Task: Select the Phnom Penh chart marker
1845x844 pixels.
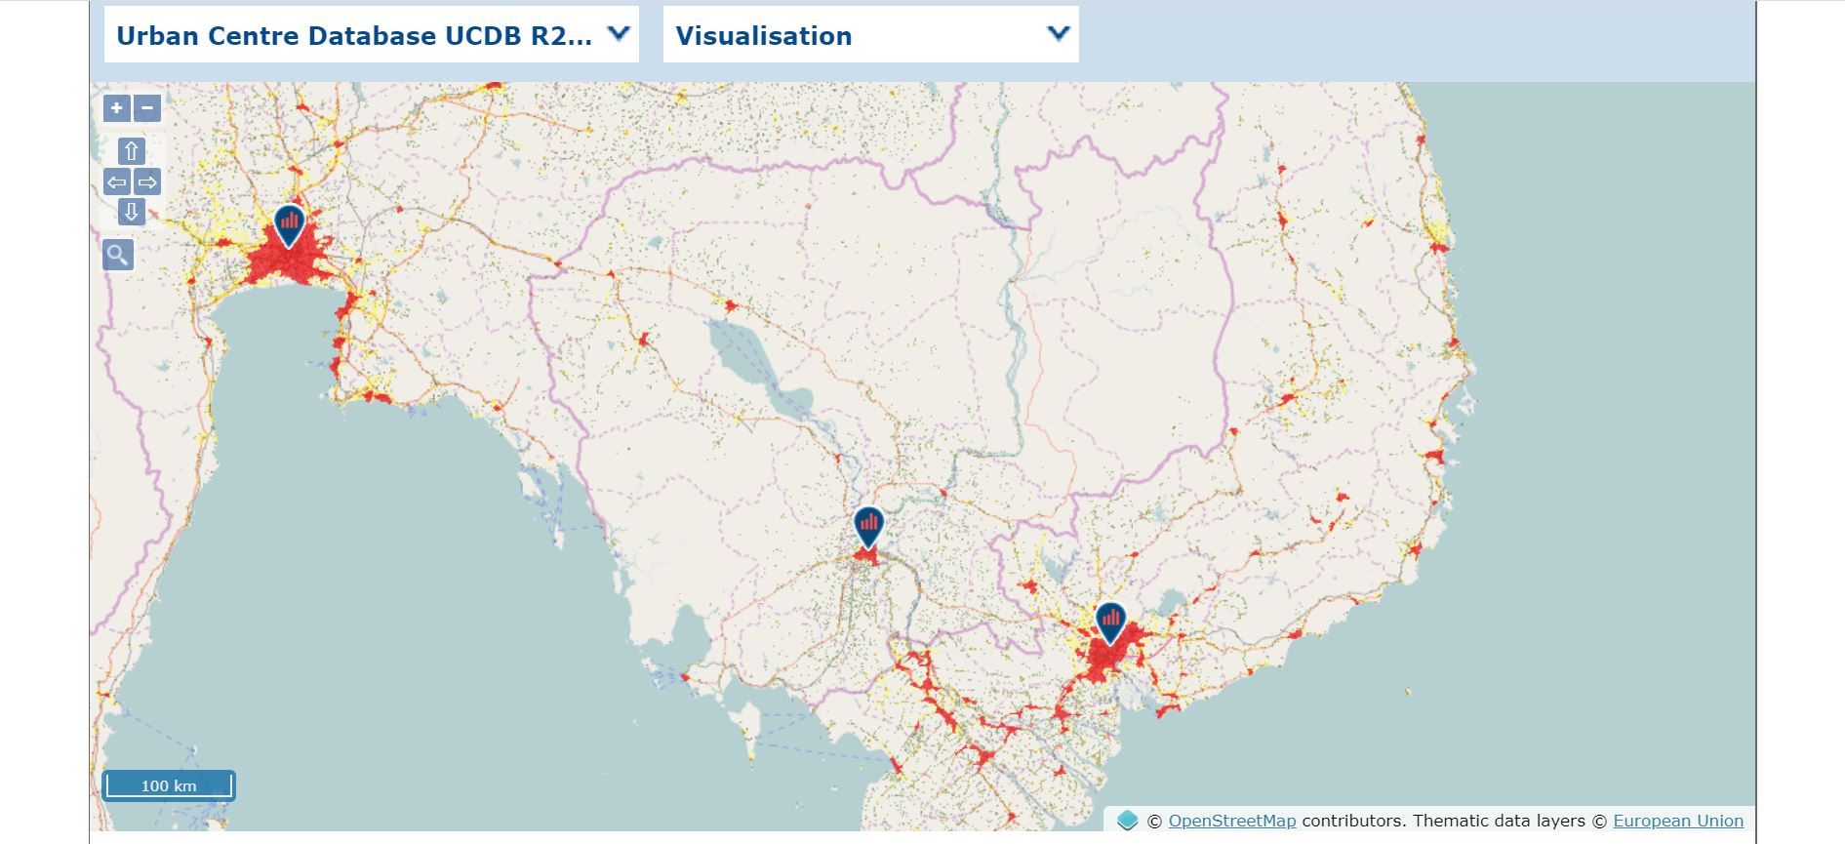Action: (868, 525)
